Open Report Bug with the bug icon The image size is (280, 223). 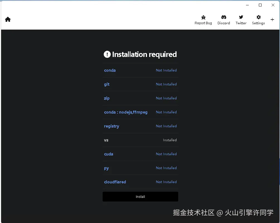[x=203, y=20]
